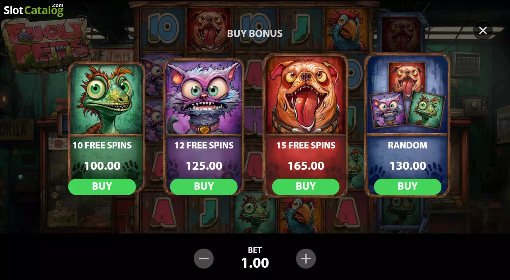Select the purple cat card image
The height and width of the screenshot is (280, 510).
pos(204,98)
